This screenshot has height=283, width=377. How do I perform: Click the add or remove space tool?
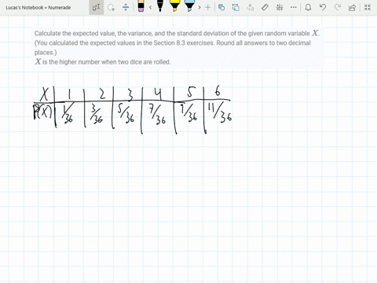pos(126,7)
